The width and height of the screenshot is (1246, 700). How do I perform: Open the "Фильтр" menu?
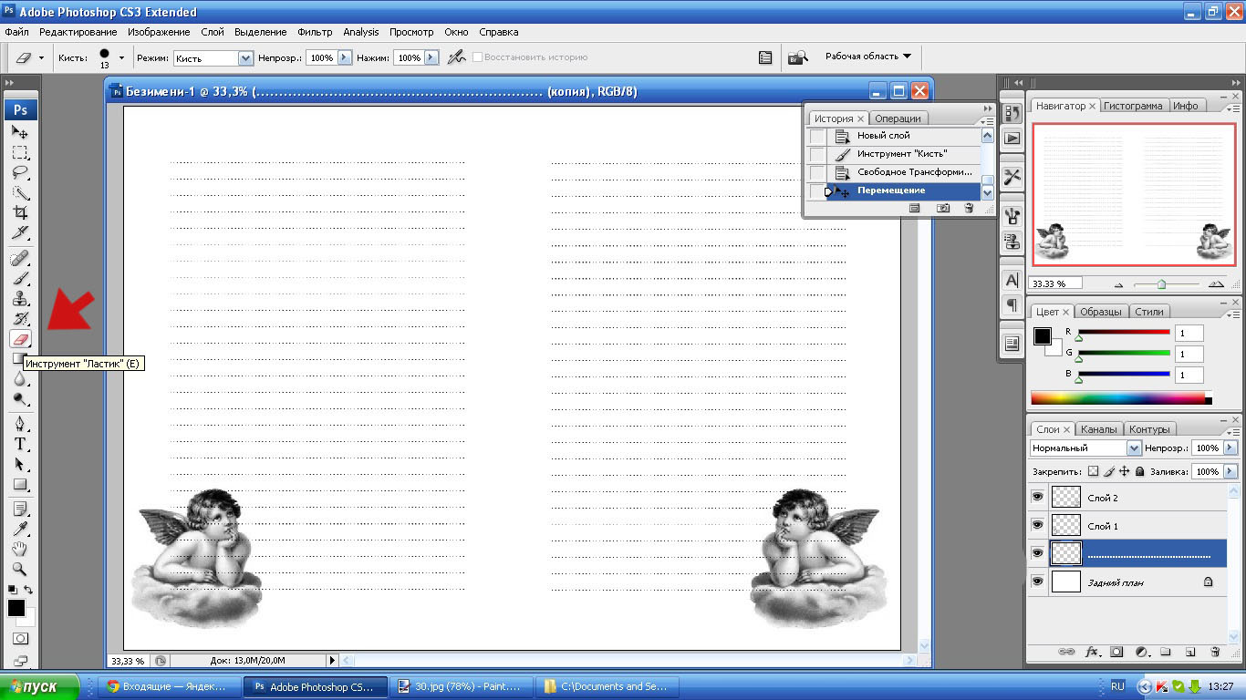315,32
